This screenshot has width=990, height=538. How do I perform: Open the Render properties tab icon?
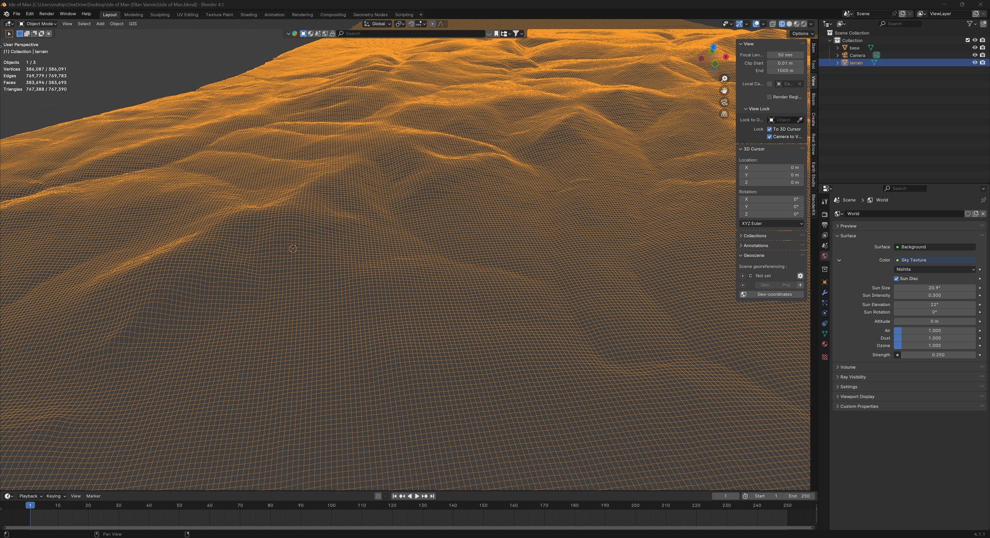click(x=824, y=214)
